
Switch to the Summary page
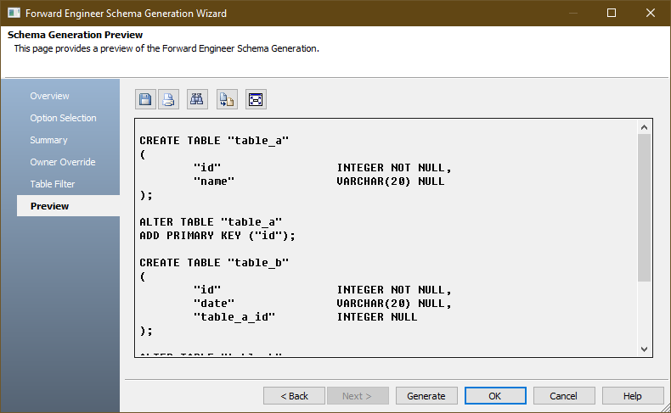point(48,140)
